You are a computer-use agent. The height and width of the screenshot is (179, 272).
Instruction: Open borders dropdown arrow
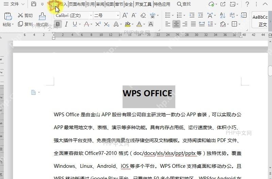tap(239, 24)
